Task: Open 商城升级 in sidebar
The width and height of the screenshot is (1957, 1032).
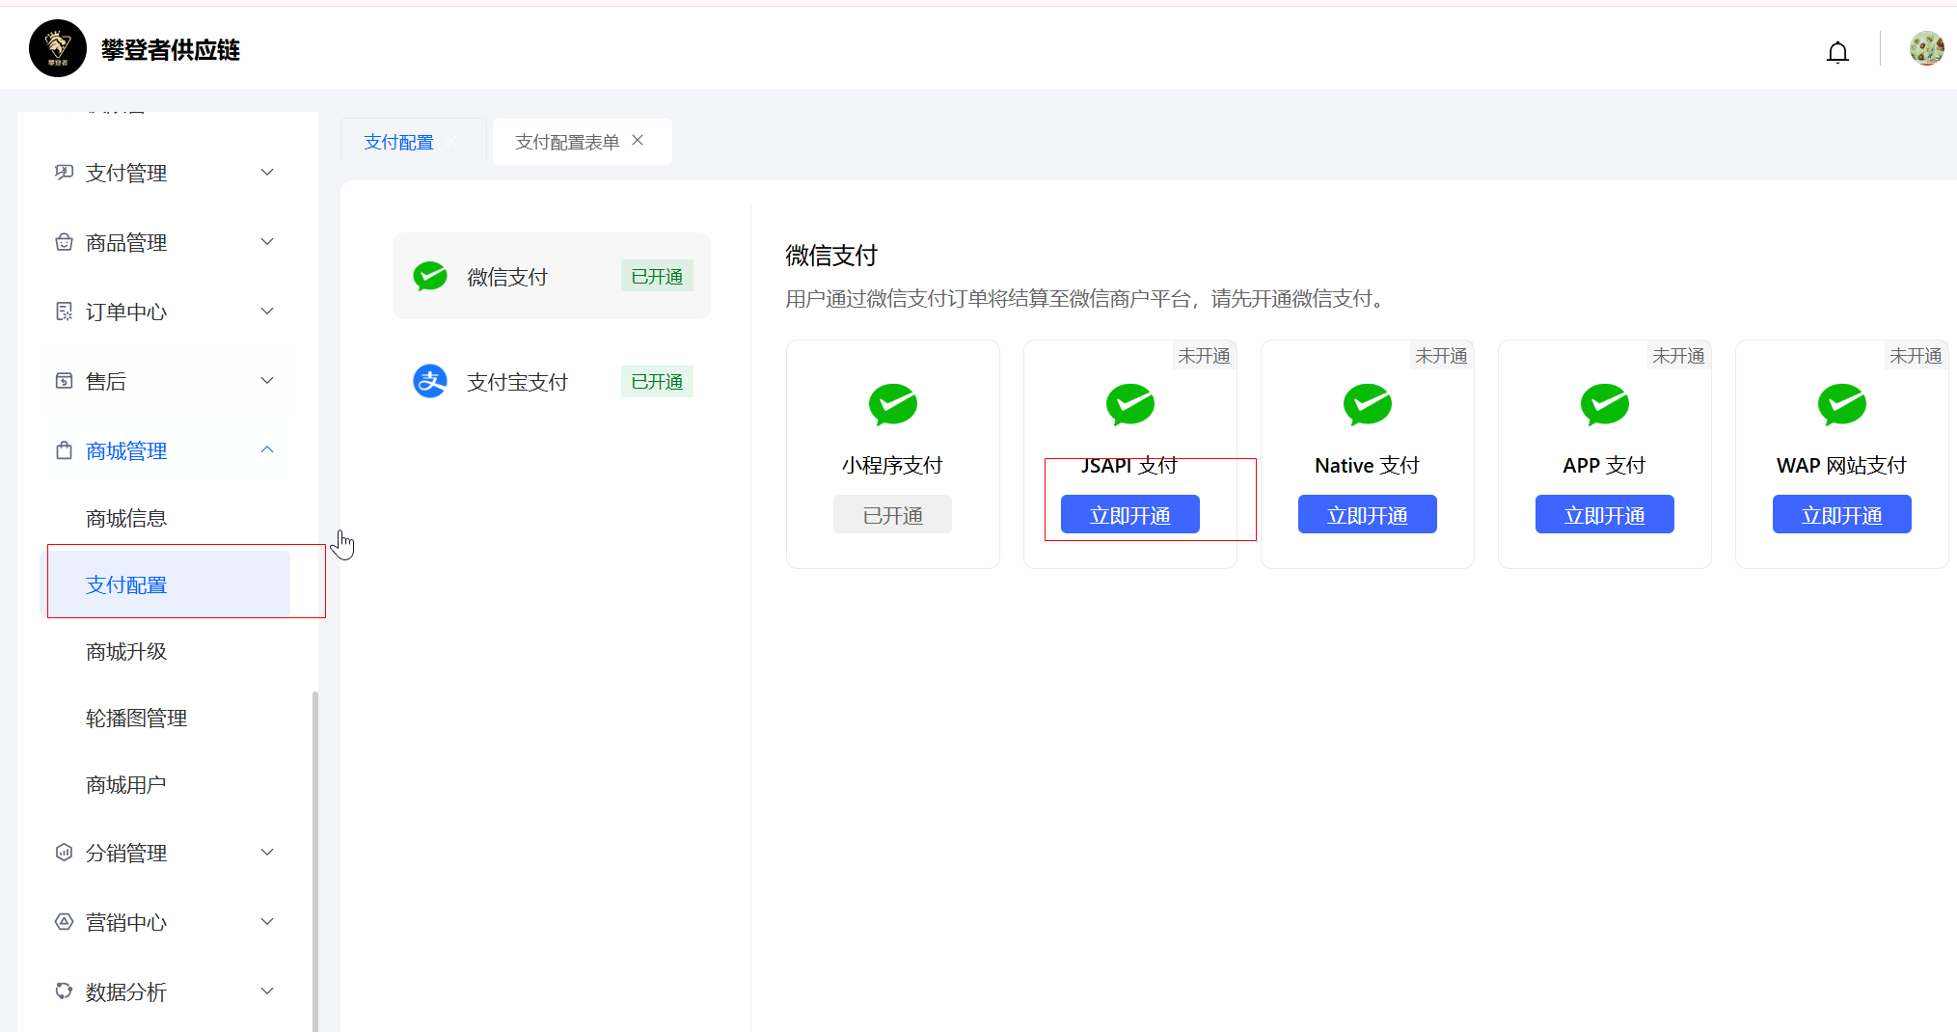Action: click(126, 652)
